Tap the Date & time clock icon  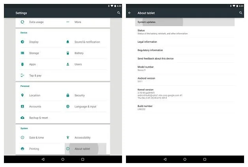pos(23,137)
